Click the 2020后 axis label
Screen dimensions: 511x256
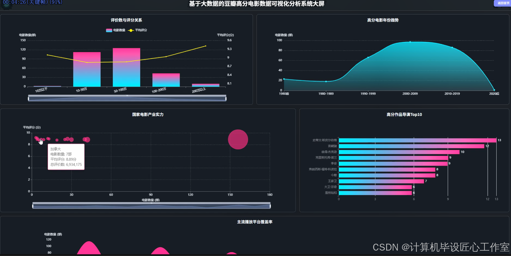click(494, 94)
